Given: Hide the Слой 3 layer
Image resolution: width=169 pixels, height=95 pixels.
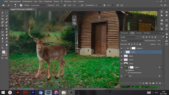Looking at the screenshot, I should point(121,60).
